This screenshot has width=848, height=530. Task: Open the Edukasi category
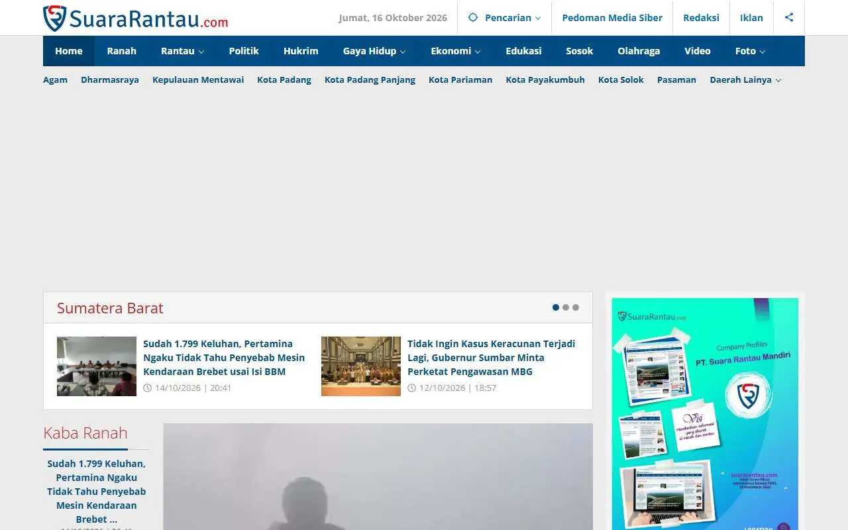click(523, 51)
